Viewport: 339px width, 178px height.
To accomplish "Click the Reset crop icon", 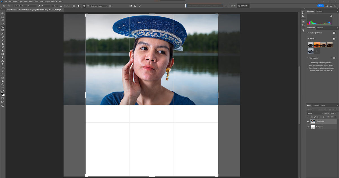I will pyautogui.click(x=131, y=6).
